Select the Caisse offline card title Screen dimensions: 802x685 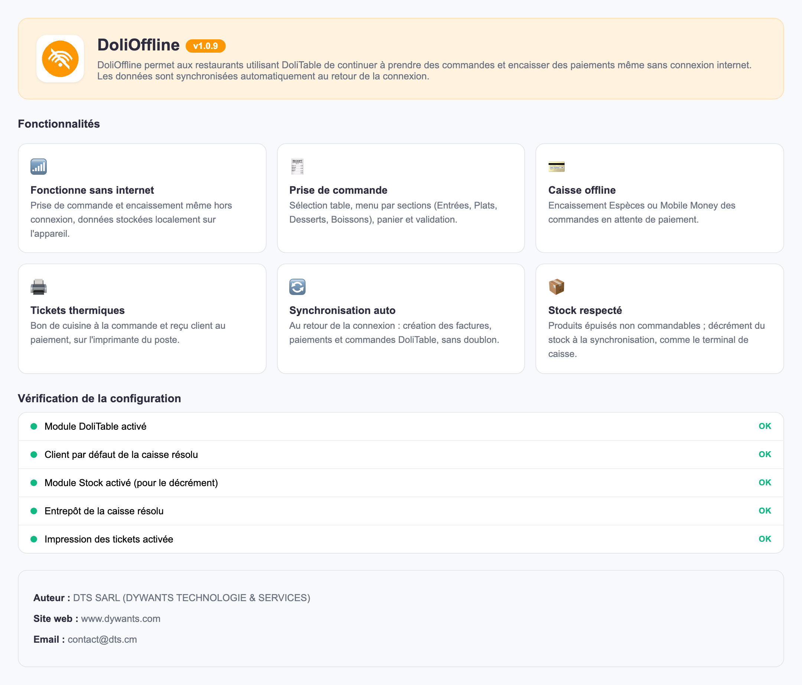tap(582, 190)
